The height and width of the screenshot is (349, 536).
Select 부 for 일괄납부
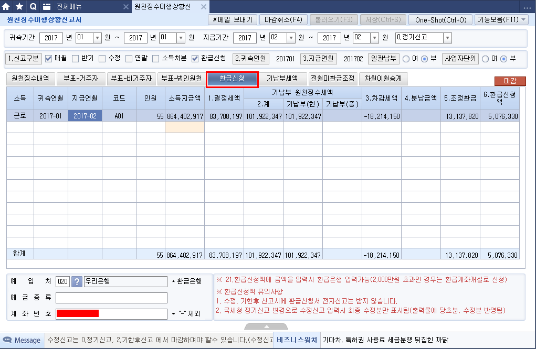pyautogui.click(x=425, y=59)
